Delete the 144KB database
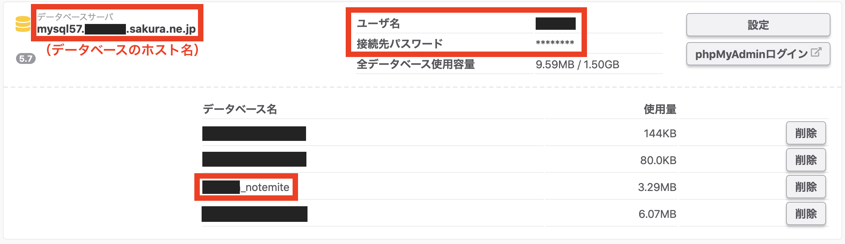Screen dimensions: 845x244 (806, 133)
